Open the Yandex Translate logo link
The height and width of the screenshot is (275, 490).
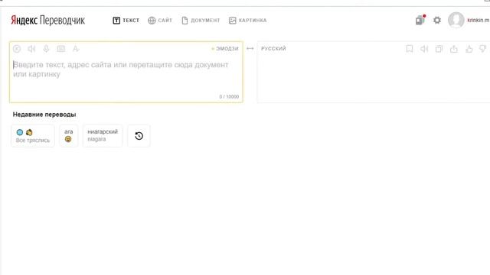(x=47, y=21)
